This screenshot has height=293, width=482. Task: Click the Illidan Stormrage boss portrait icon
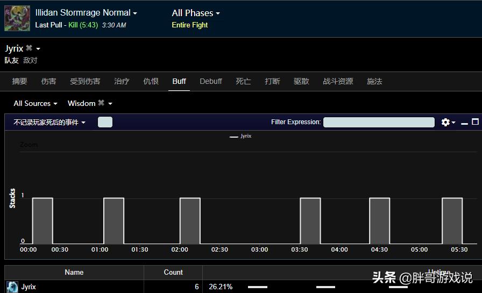tap(17, 18)
